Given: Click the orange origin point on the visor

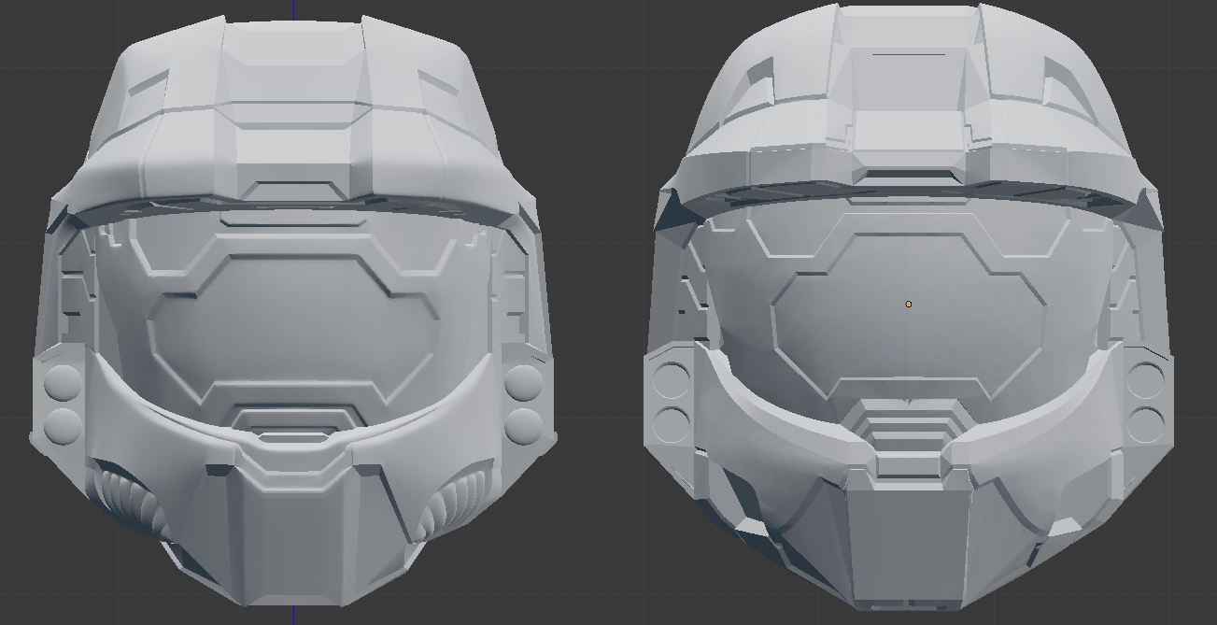Looking at the screenshot, I should [909, 305].
